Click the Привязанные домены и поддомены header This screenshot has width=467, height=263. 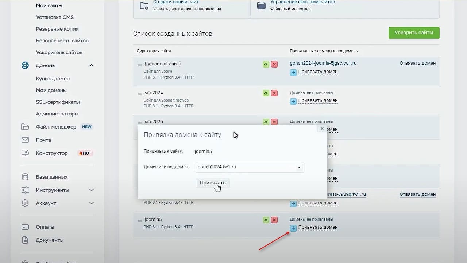(324, 51)
